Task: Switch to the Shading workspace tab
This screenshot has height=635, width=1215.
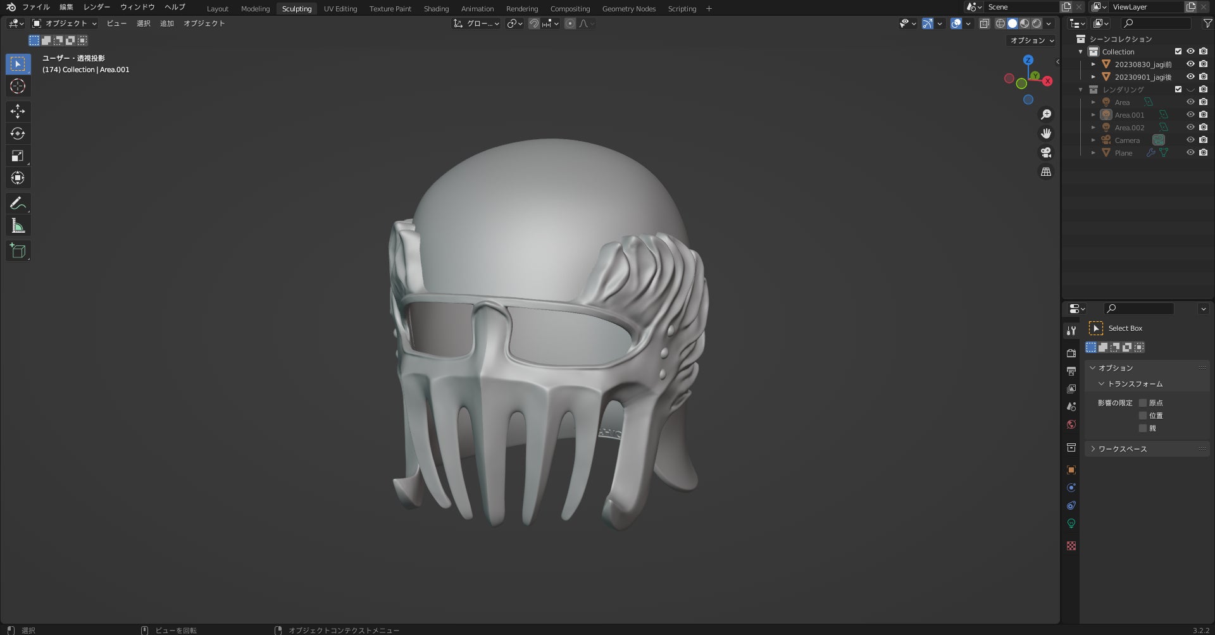Action: pos(436,9)
